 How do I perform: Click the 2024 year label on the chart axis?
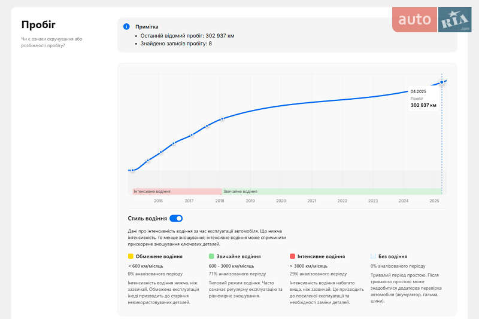[404, 201]
